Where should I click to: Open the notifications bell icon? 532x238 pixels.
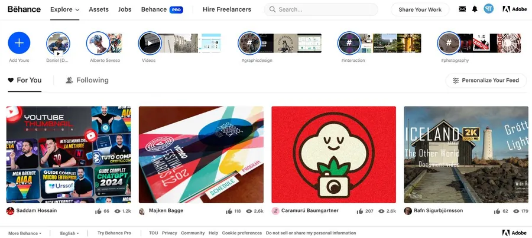tap(475, 9)
